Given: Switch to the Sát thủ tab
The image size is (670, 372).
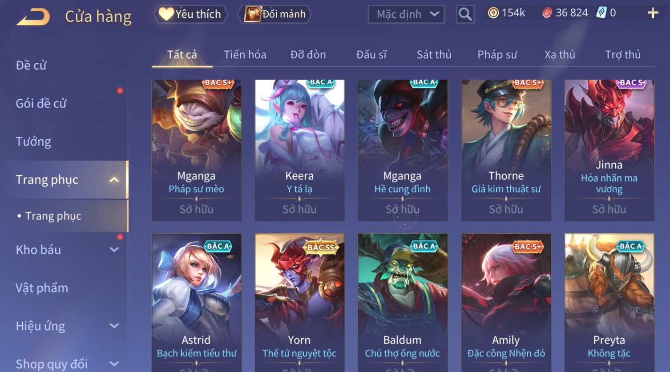Looking at the screenshot, I should 434,55.
